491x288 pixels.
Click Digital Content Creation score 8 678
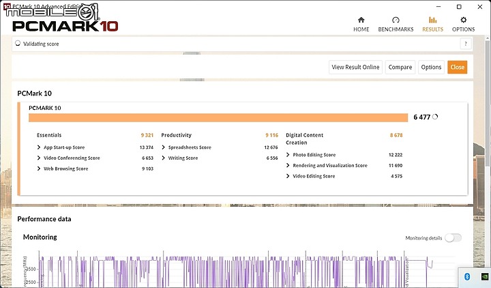(396, 135)
